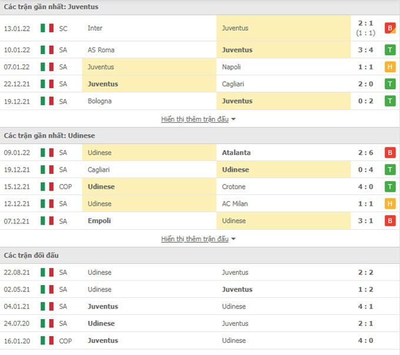
Task: Click the red B badge for Inter vs Juventus
Action: point(389,28)
